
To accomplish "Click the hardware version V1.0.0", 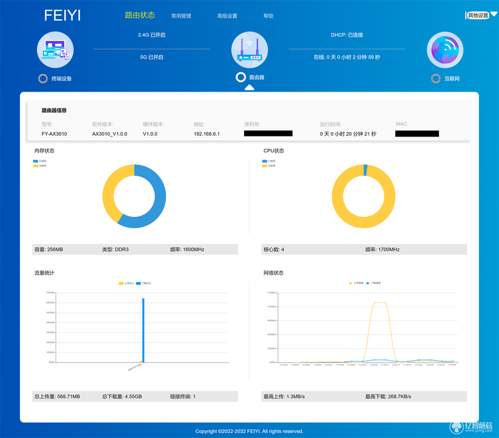I will 150,134.
